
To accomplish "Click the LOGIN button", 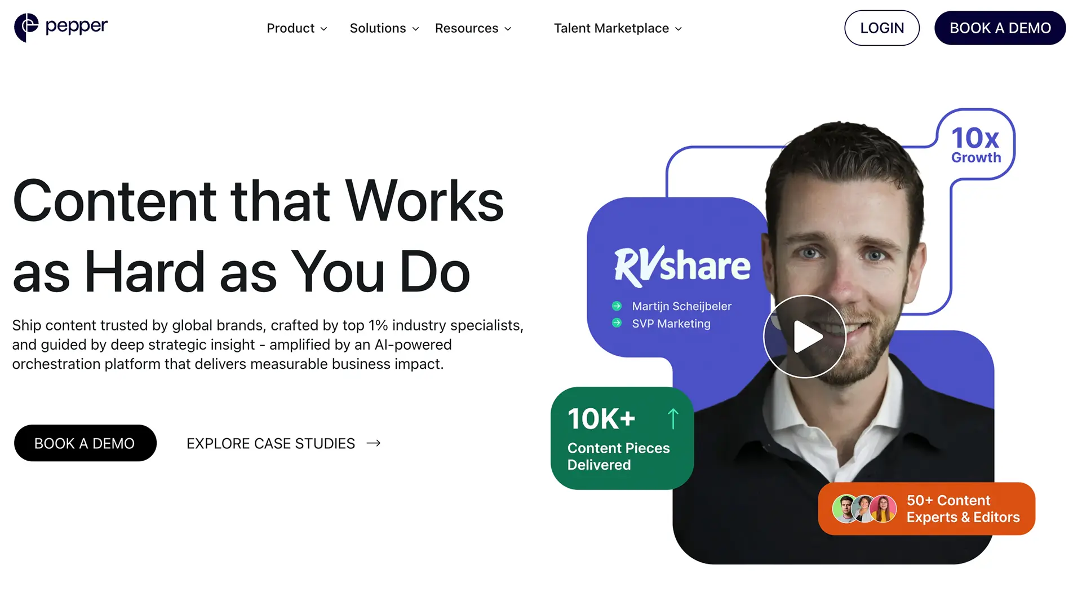I will pos(882,28).
